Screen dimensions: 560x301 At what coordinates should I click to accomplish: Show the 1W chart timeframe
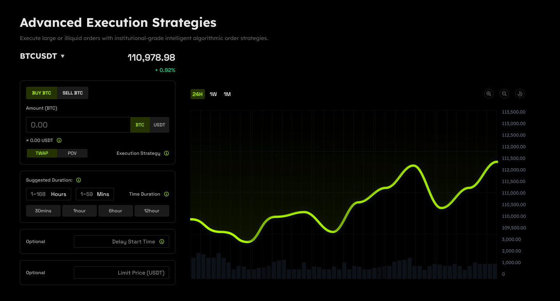(213, 94)
